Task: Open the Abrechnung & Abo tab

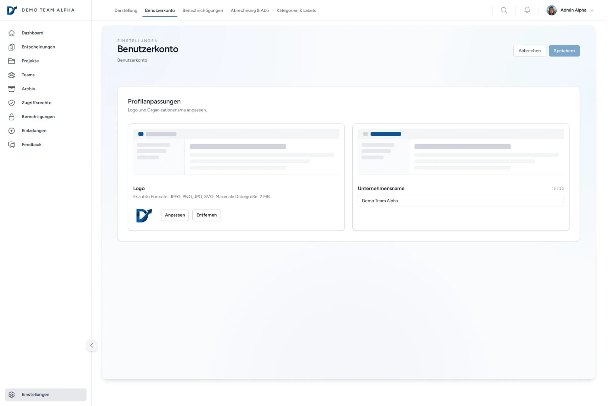Action: point(250,10)
